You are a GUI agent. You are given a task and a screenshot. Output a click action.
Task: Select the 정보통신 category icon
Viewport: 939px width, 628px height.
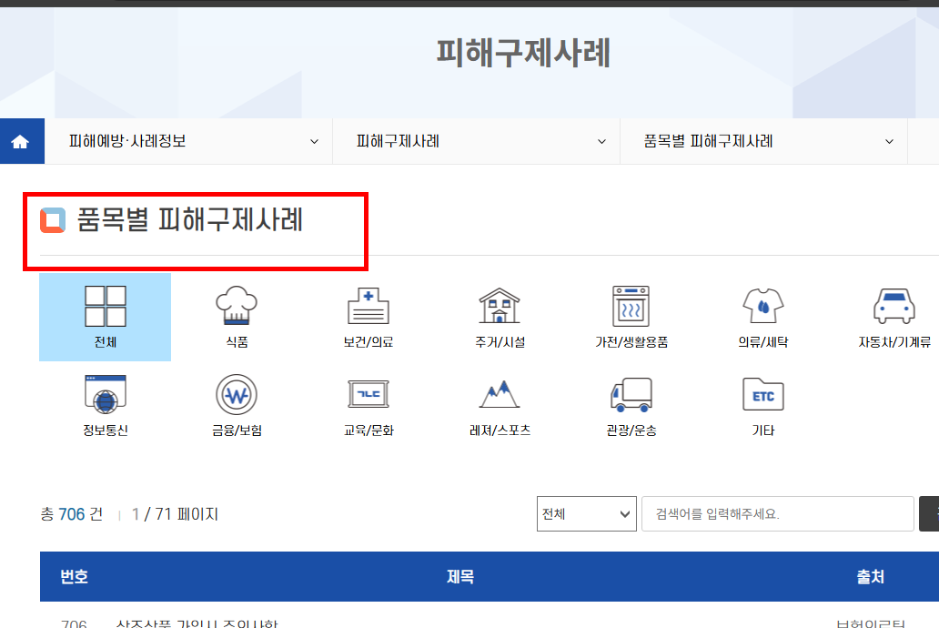tap(105, 403)
